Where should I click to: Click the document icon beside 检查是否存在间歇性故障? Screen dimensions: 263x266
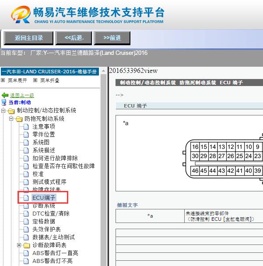(x=26, y=166)
